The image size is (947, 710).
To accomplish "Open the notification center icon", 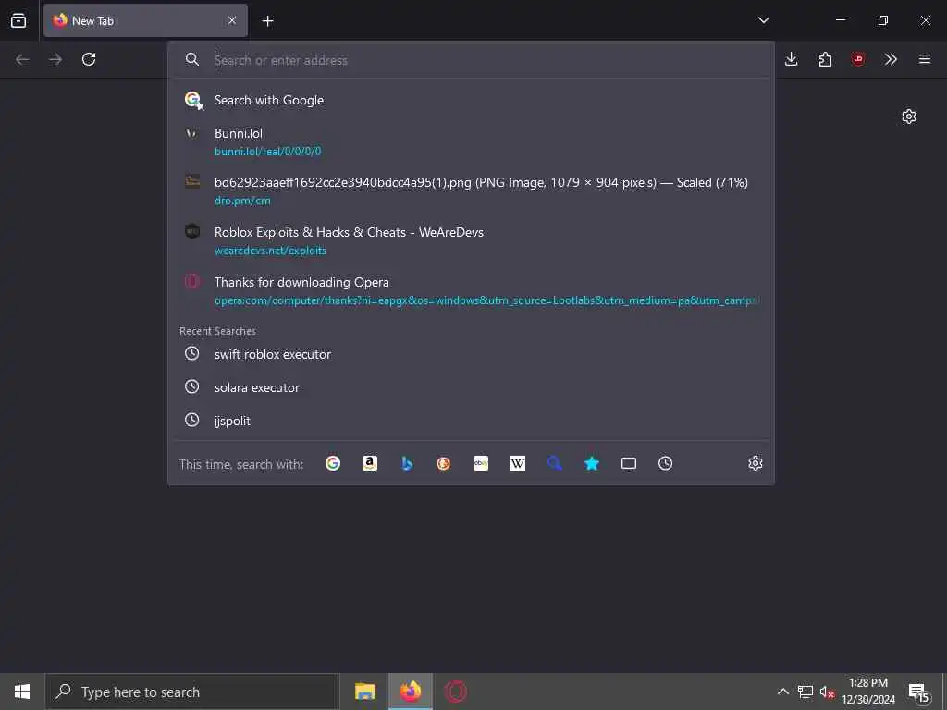I will pyautogui.click(x=918, y=692).
